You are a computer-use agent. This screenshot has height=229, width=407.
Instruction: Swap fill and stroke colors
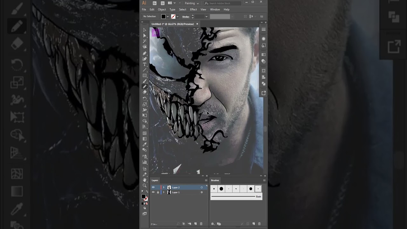click(147, 191)
